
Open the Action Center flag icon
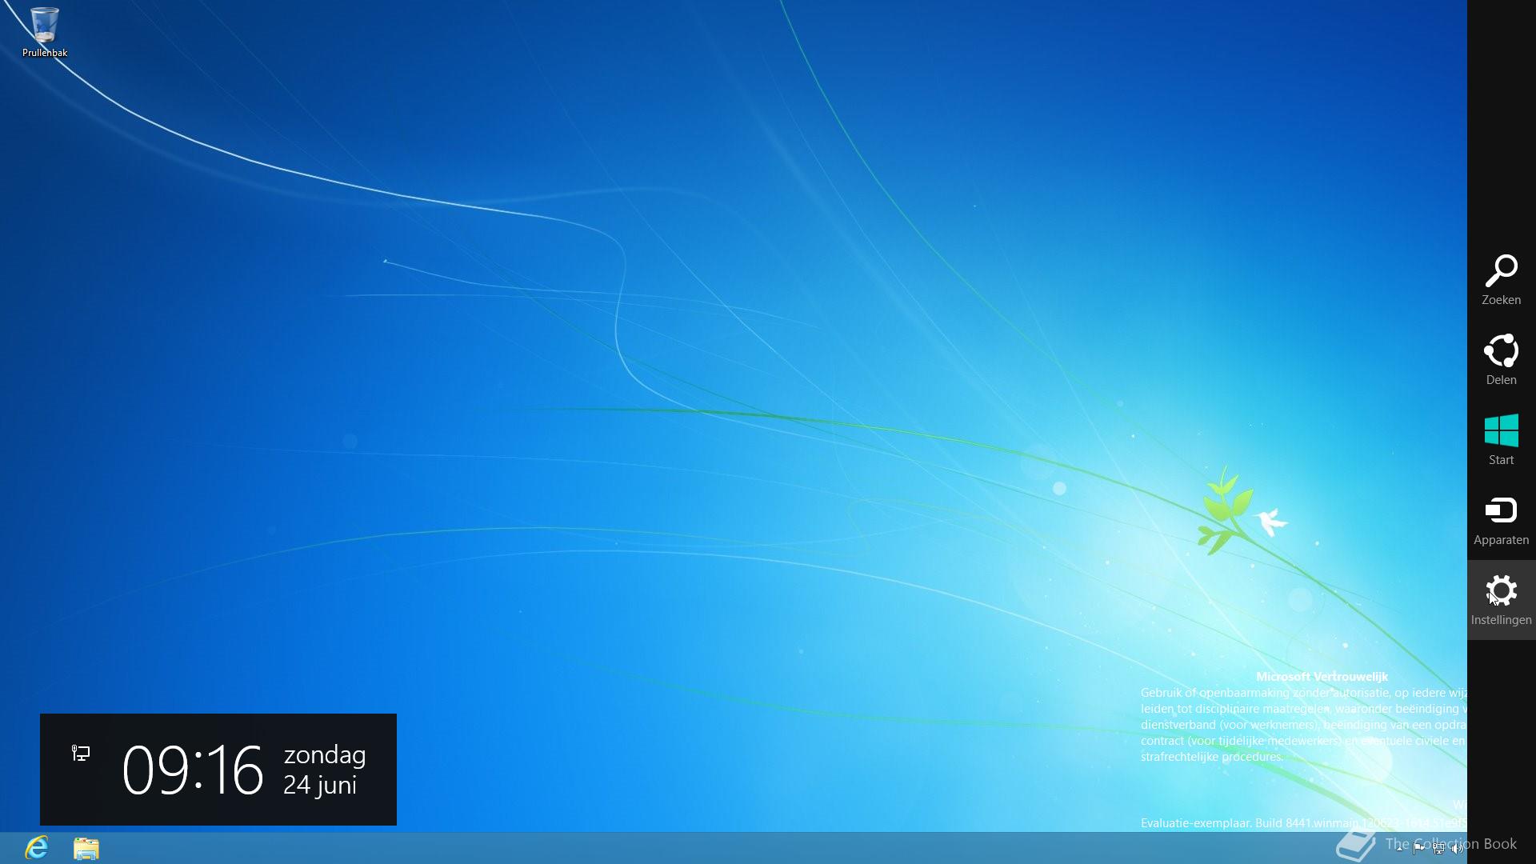point(1418,848)
